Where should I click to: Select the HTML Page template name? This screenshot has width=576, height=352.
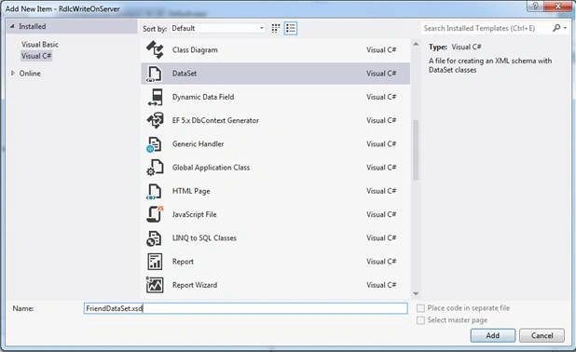[191, 191]
